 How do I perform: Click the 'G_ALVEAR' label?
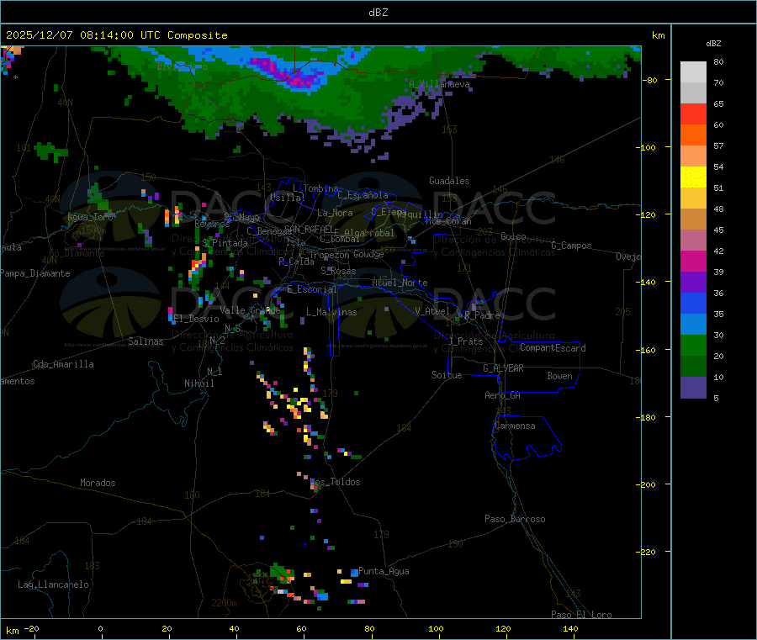[503, 368]
